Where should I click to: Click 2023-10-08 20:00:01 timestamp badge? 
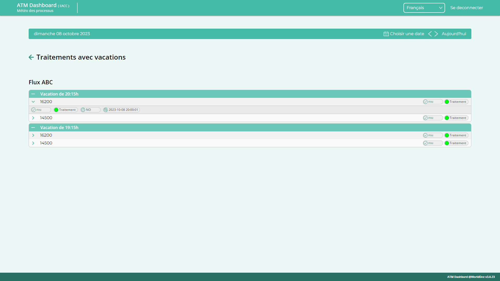point(121,110)
